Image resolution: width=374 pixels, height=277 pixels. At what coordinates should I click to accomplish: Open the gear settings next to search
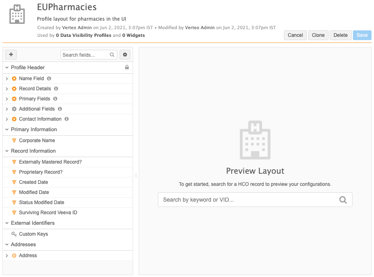[125, 55]
